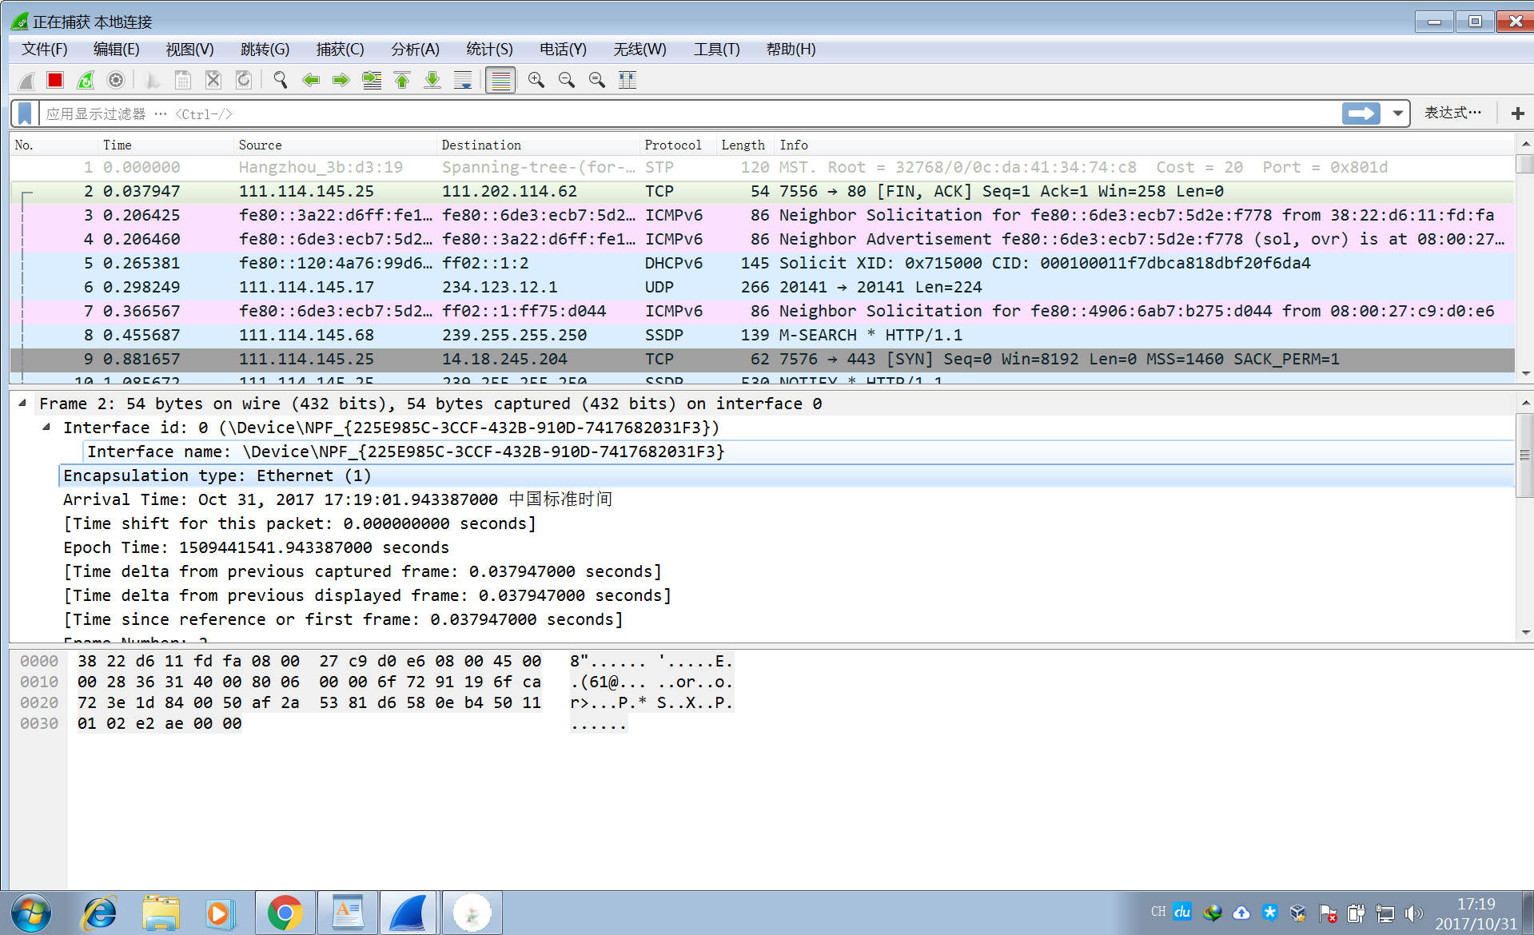Click the packet list scroll down arrow
Image resolution: width=1534 pixels, height=935 pixels.
coord(1524,373)
